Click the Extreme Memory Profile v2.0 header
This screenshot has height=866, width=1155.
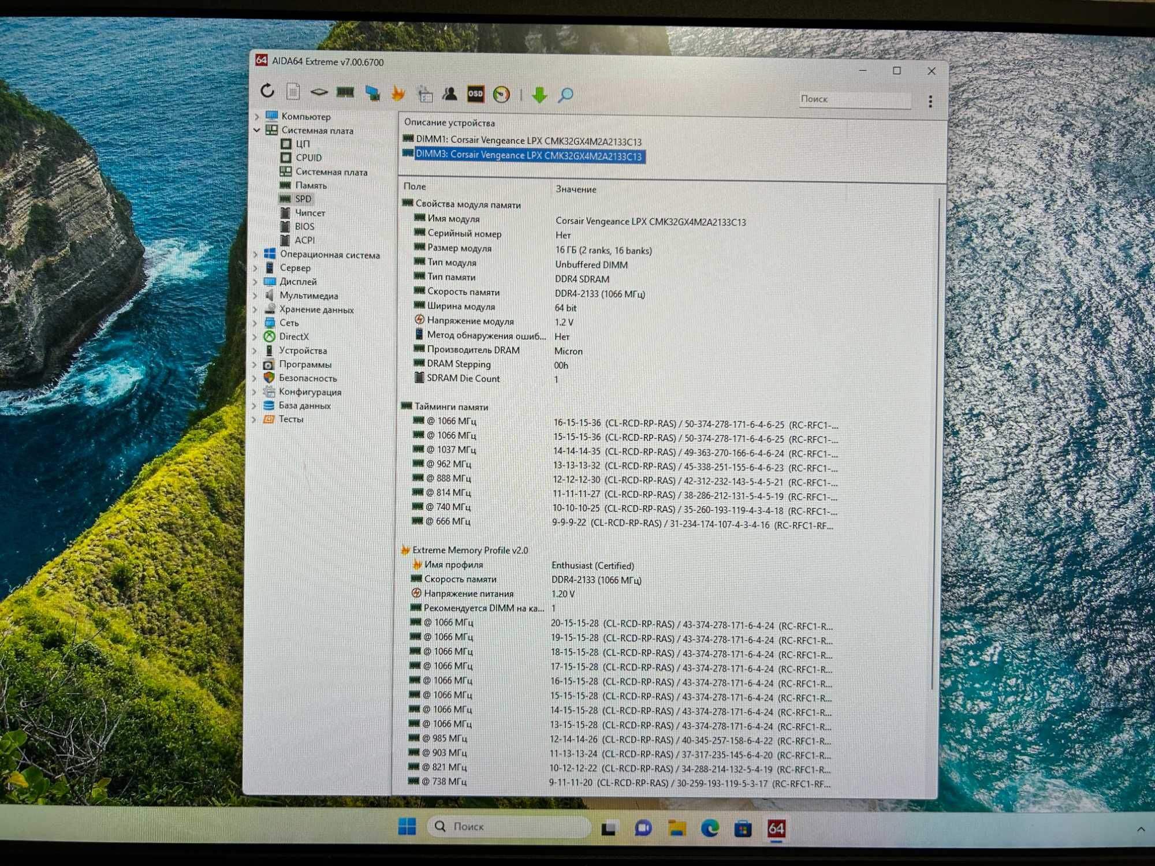pos(464,550)
